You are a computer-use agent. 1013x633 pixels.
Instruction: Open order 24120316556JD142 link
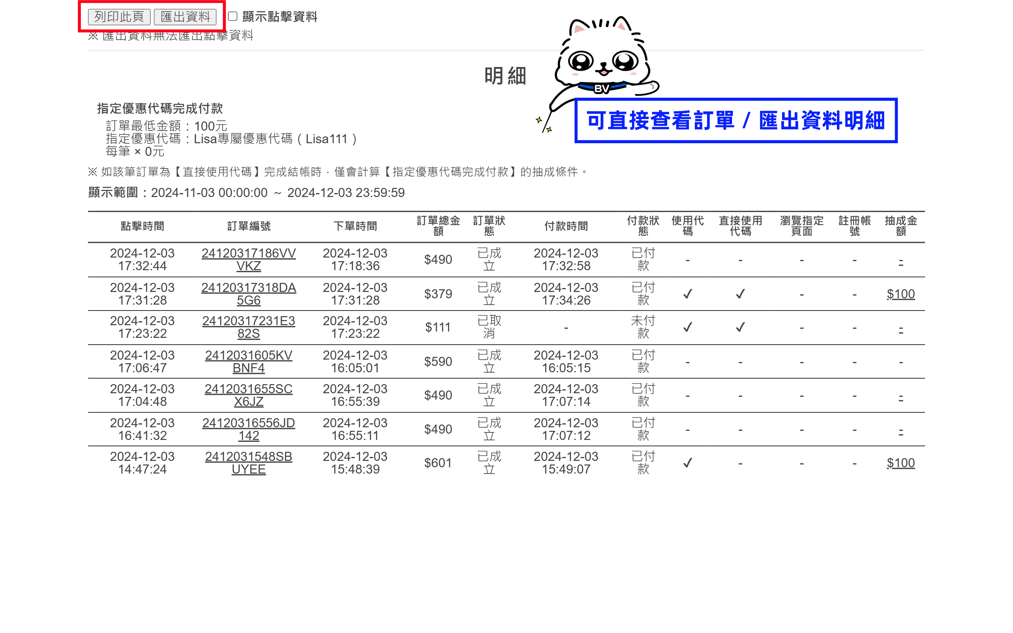tap(249, 429)
